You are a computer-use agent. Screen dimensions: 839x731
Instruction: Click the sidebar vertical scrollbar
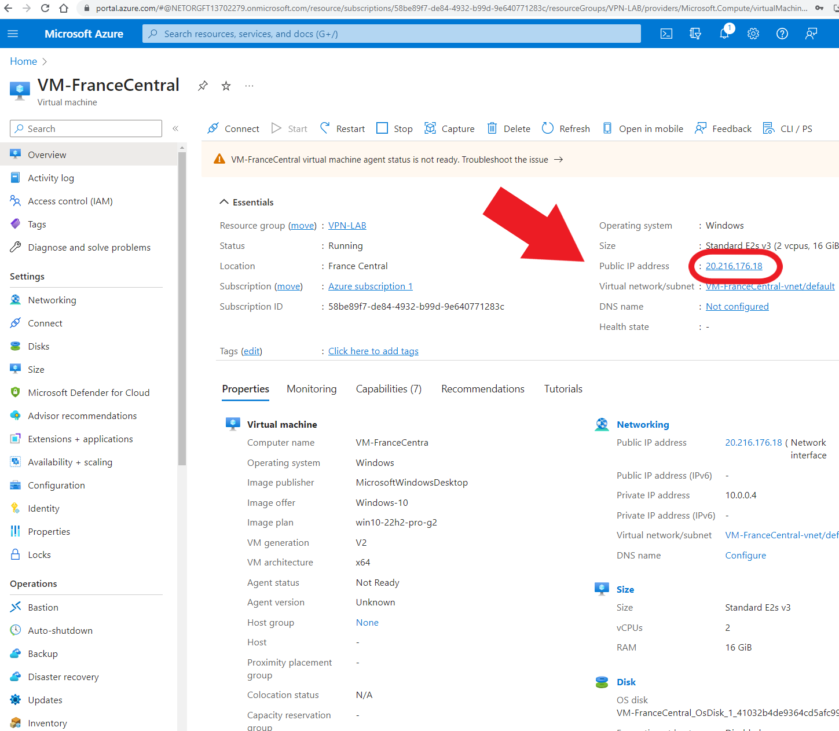pos(182,310)
